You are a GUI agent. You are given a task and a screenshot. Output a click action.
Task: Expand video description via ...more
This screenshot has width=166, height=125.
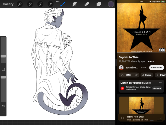[x=150, y=61]
